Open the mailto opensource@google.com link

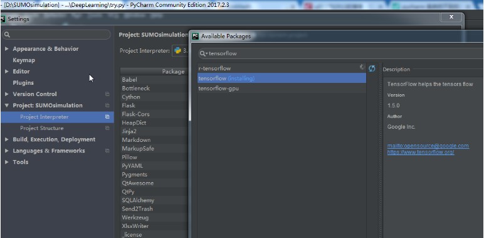(428, 146)
